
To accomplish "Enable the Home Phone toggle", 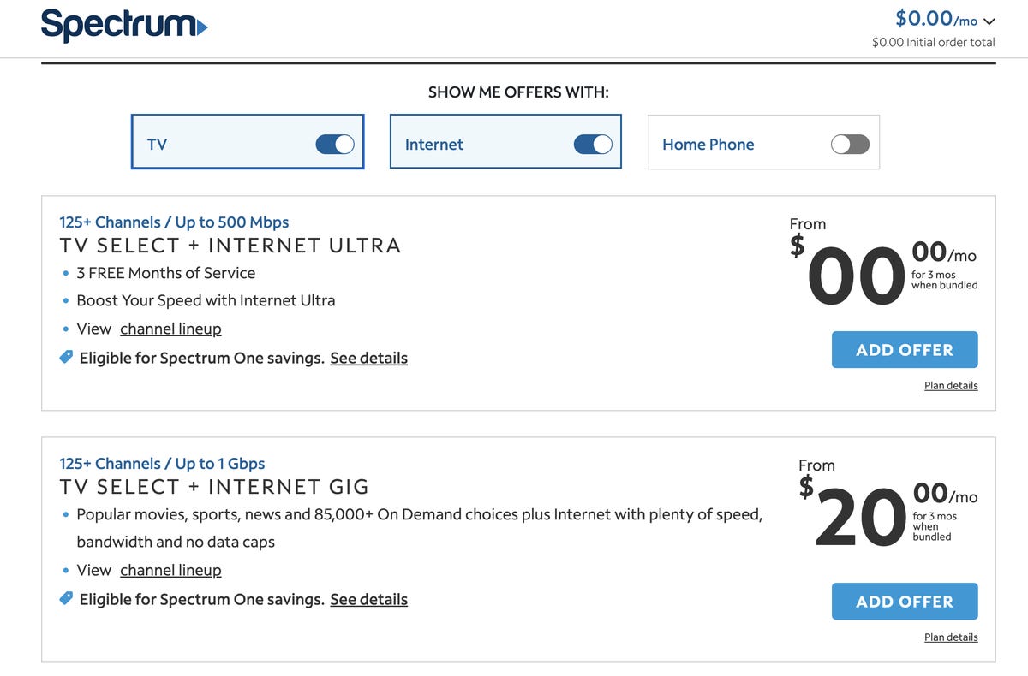I will pyautogui.click(x=850, y=144).
